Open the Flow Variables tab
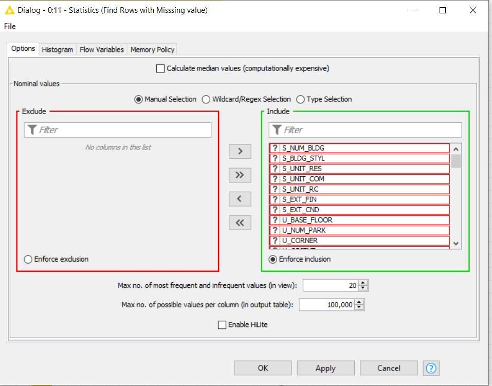This screenshot has height=386, width=492. pyautogui.click(x=102, y=49)
